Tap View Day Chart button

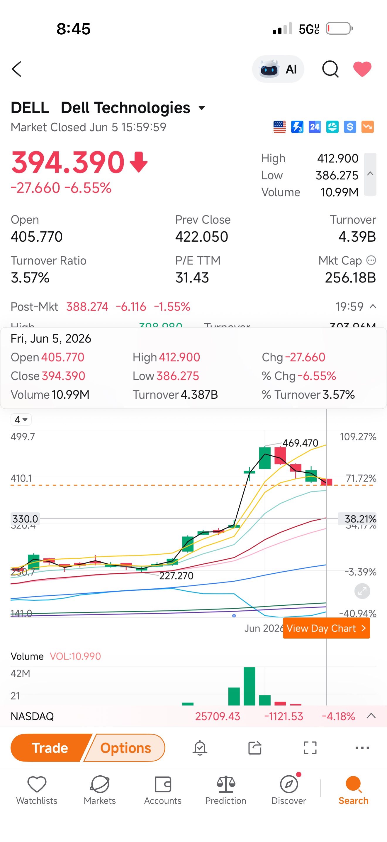(326, 628)
